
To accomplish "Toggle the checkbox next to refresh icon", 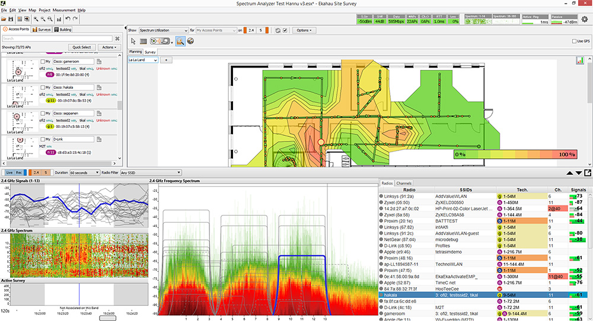I will (285, 30).
